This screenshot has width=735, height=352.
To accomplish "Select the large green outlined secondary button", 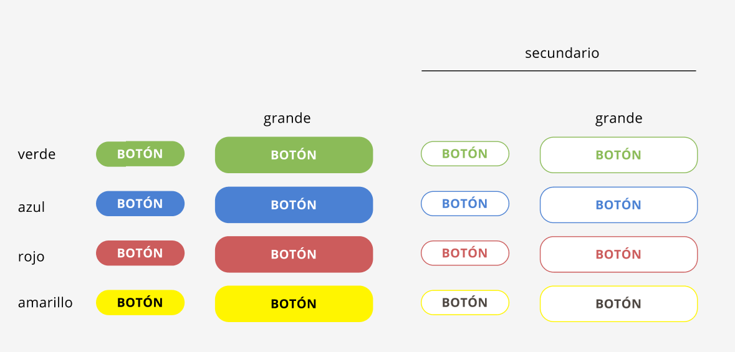I will point(618,155).
